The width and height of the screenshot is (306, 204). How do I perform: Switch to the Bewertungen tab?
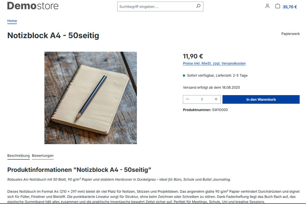click(x=43, y=156)
